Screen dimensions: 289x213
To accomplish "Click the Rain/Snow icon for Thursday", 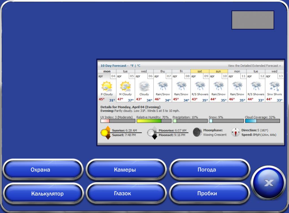I will pos(163,86).
